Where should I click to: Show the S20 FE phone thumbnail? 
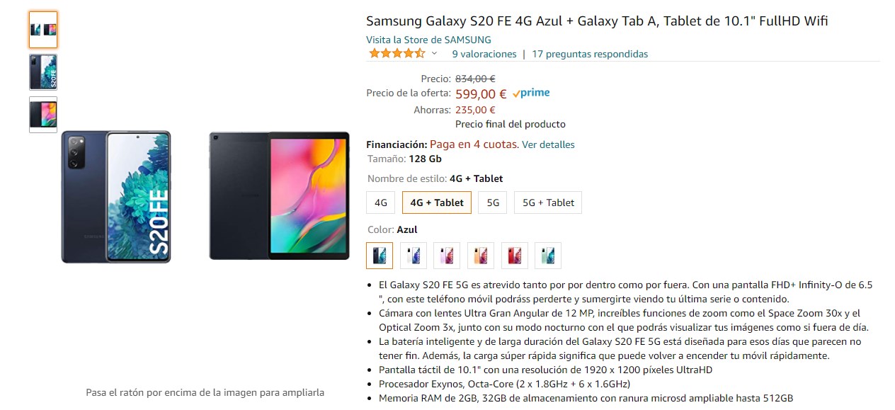[x=43, y=72]
